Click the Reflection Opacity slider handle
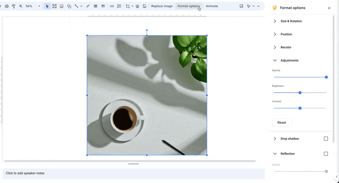339x183 pixels. point(326,171)
